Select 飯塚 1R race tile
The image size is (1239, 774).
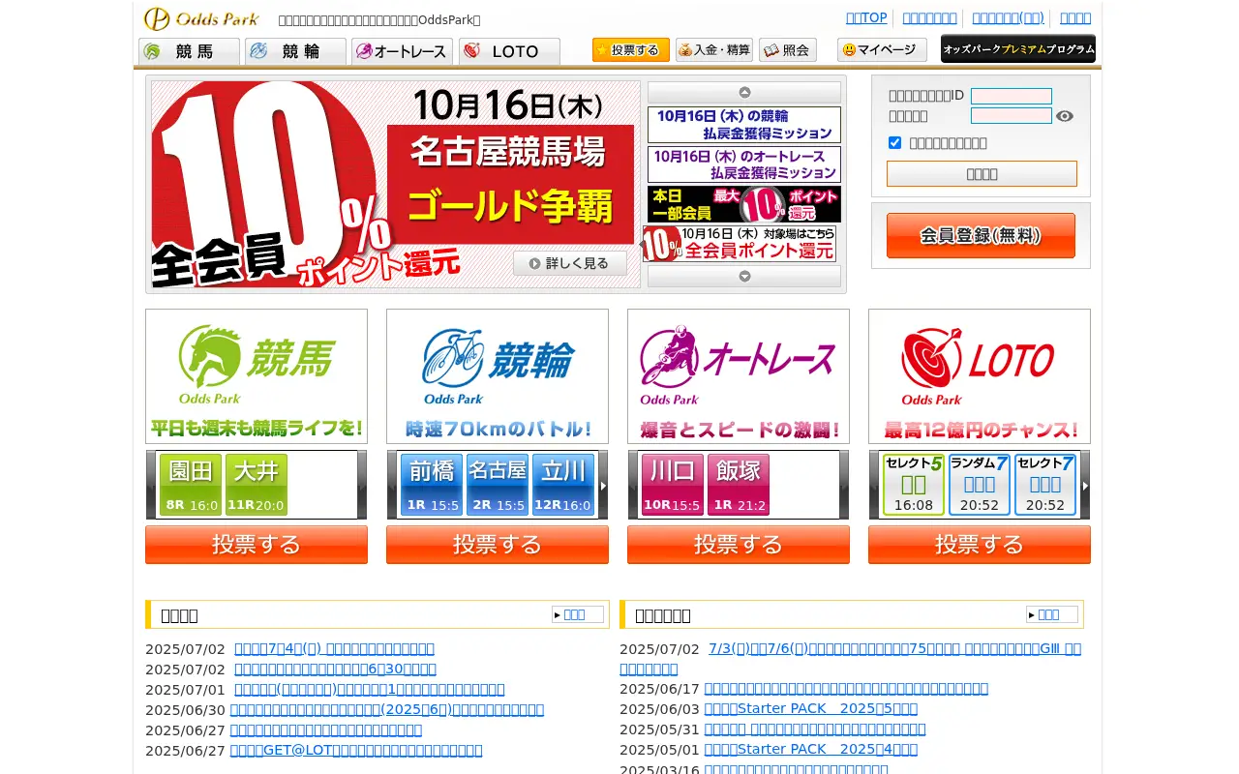(739, 485)
